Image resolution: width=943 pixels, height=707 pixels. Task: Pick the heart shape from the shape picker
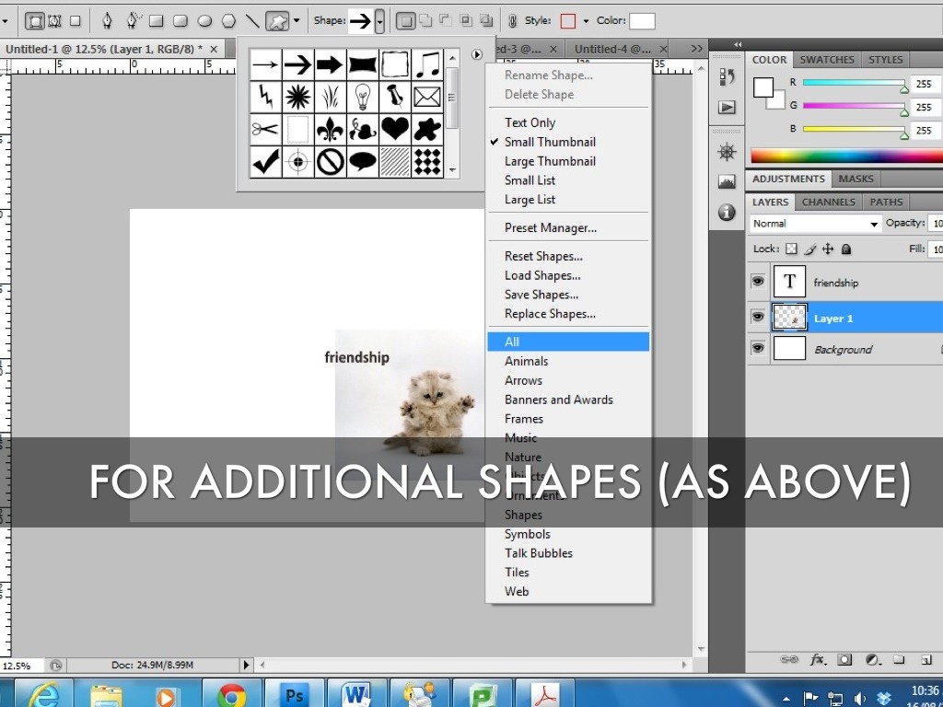pyautogui.click(x=395, y=128)
